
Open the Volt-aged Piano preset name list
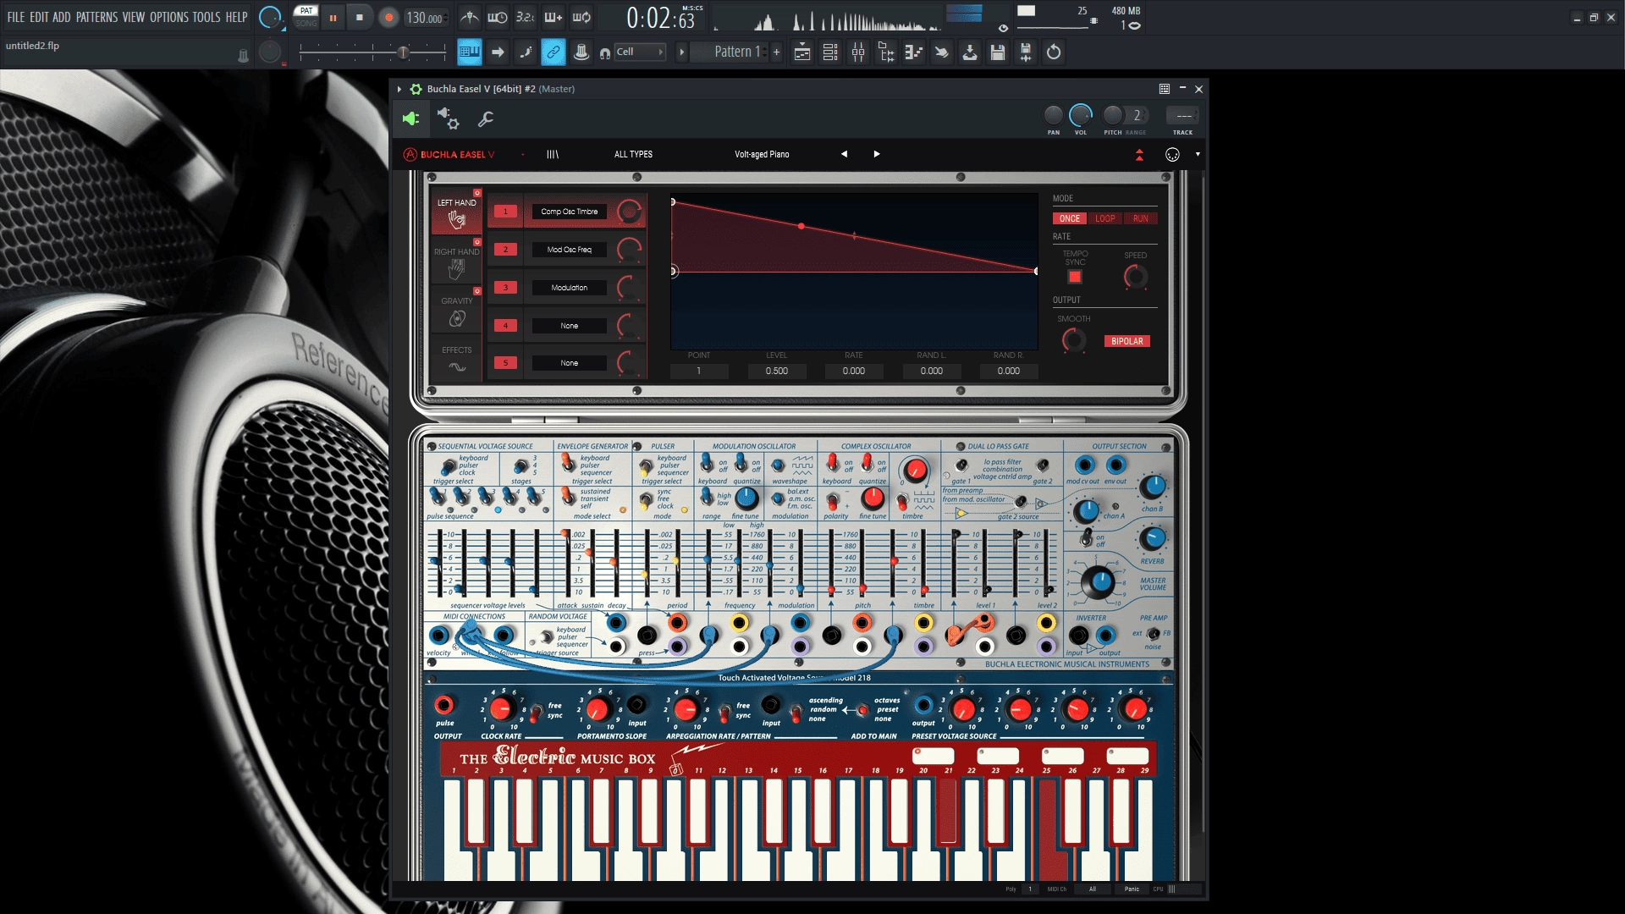[762, 155]
